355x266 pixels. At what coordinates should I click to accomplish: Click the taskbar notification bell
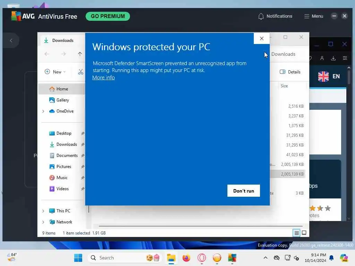point(331,258)
